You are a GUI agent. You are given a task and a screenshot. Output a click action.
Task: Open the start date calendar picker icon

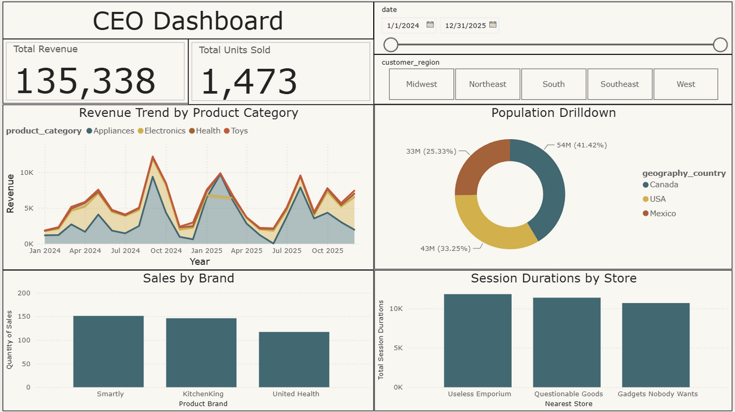430,25
